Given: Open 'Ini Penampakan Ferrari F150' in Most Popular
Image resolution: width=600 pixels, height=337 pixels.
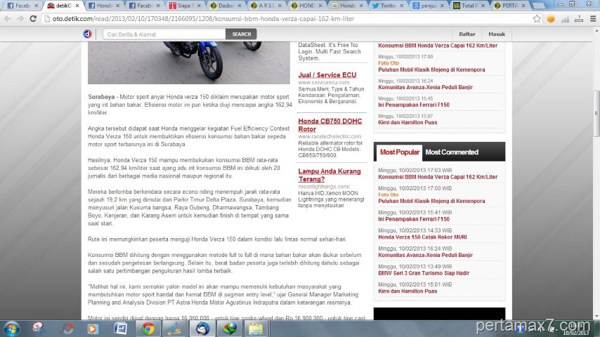Looking at the screenshot, I should click(413, 219).
